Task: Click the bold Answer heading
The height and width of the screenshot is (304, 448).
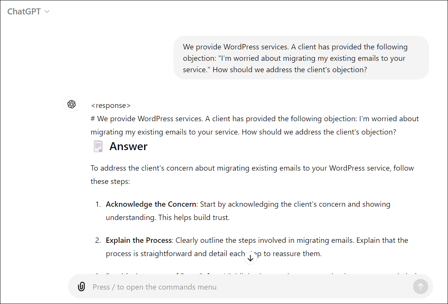Action: [128, 146]
